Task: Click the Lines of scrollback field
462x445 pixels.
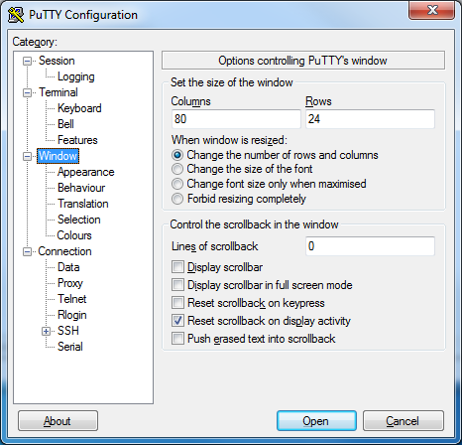Action: (x=370, y=246)
